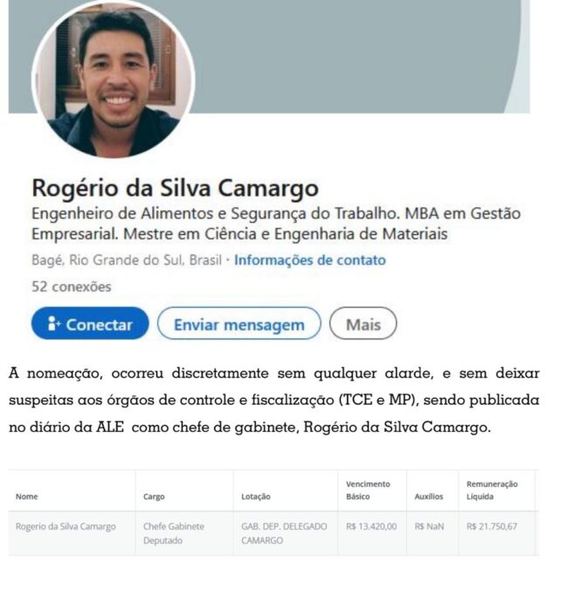
Task: Click the Rogerio da Silva Camargo table cell
Action: coord(66,526)
